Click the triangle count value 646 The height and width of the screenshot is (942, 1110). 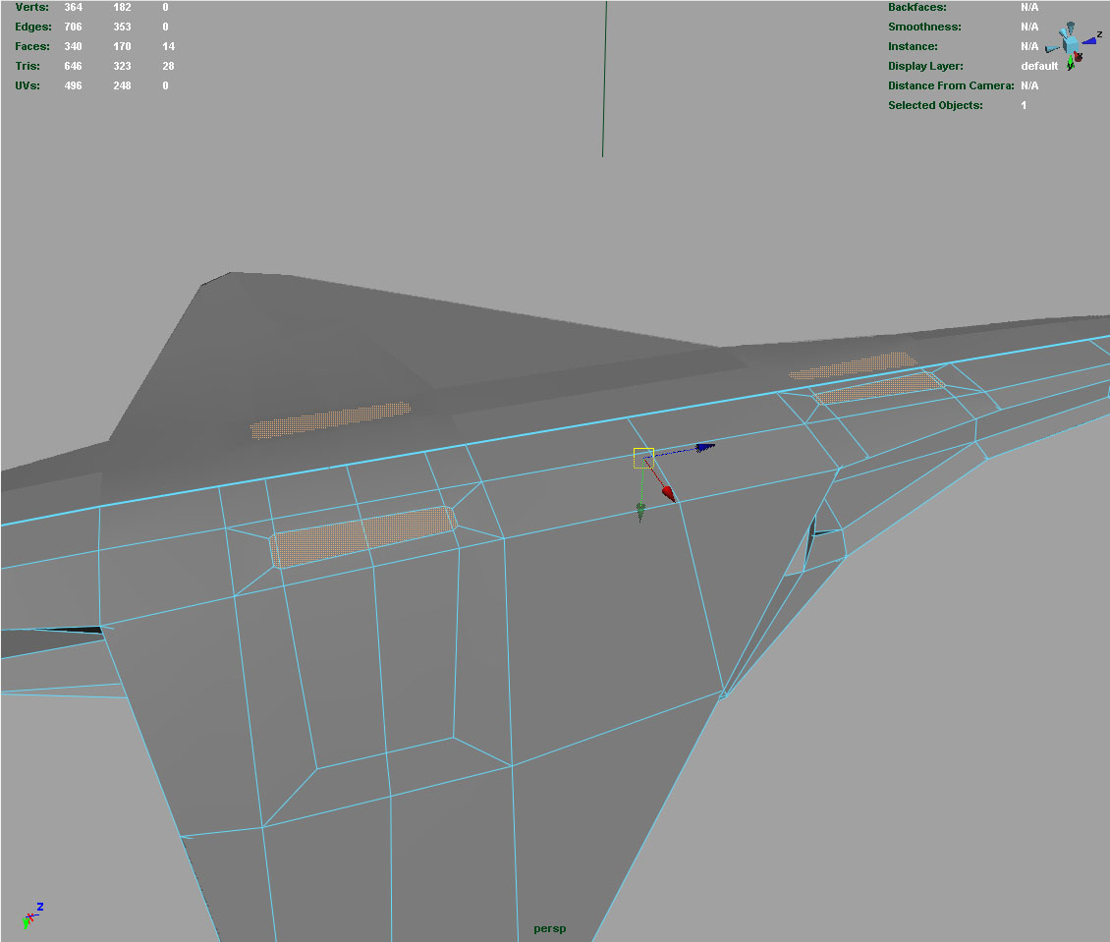coord(74,67)
